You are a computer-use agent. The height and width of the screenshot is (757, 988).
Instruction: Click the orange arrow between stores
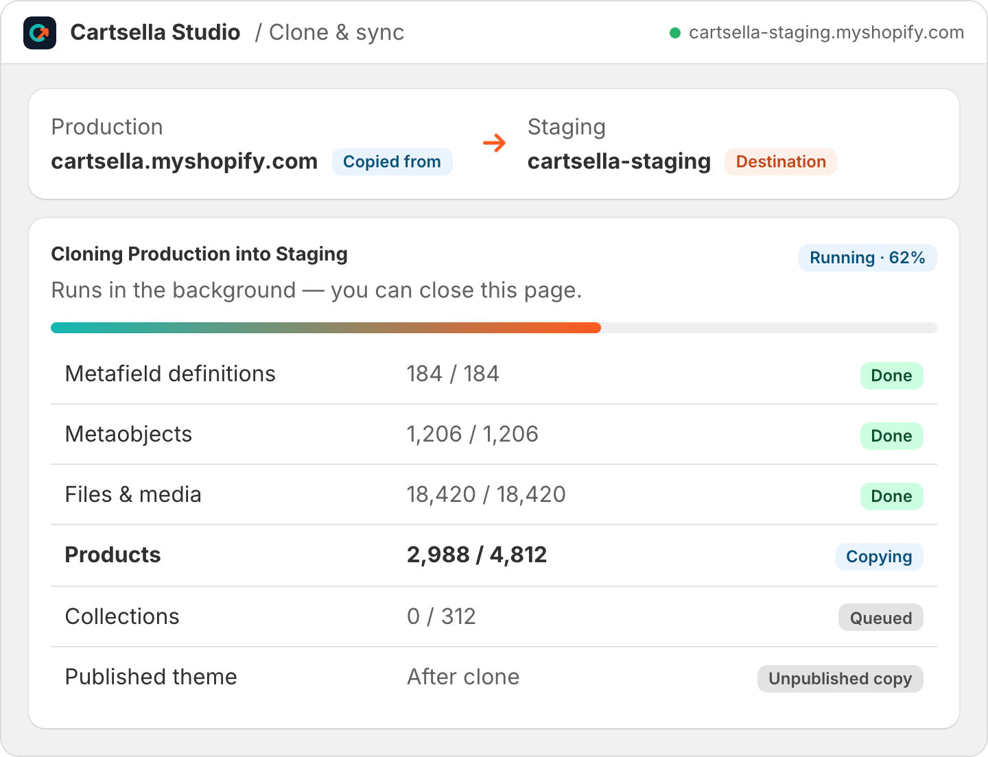coord(494,143)
